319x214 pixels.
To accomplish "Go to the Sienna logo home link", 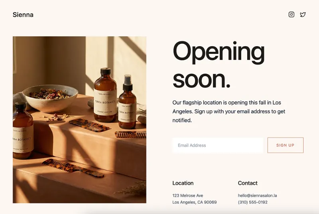I will tap(23, 15).
